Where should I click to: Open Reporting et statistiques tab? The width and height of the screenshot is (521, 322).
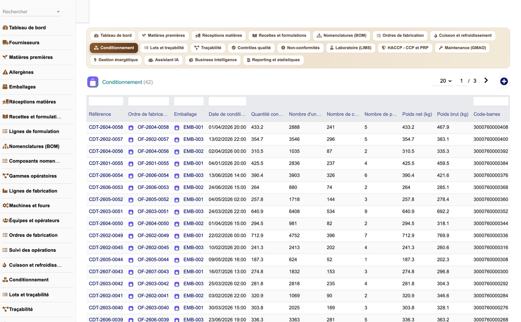(x=273, y=60)
